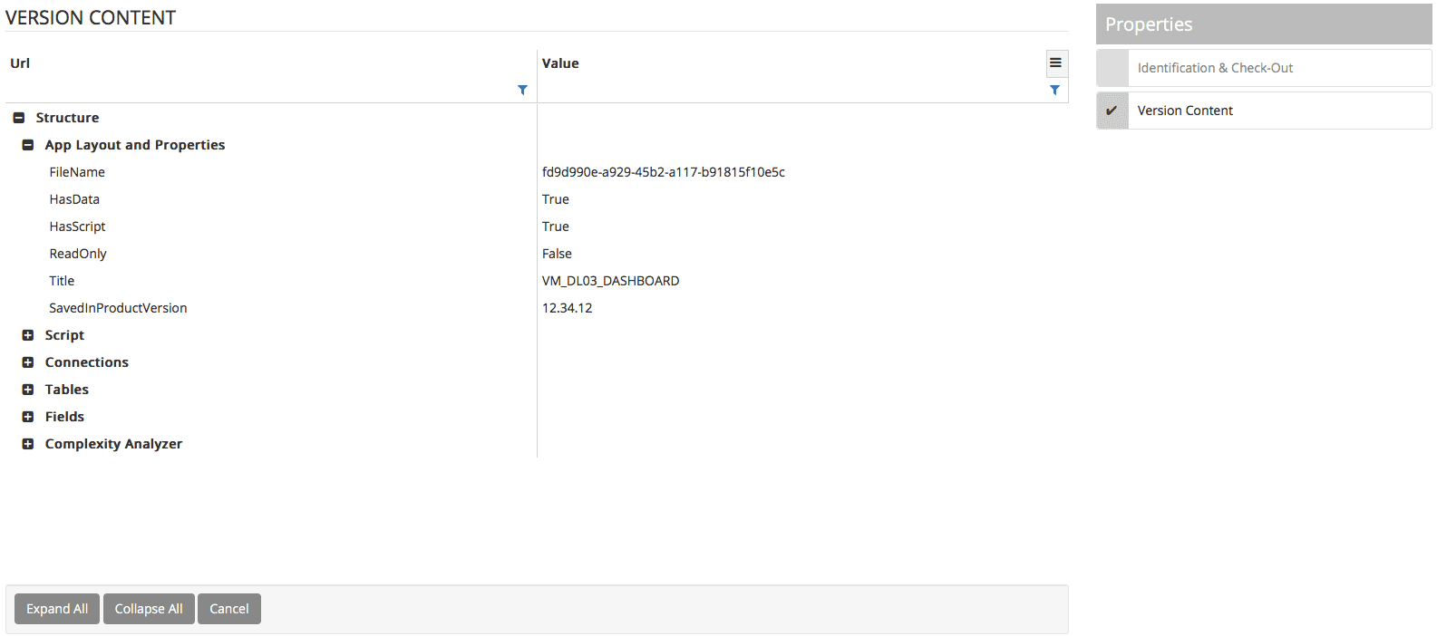Expand the Complexity Analyzer node
This screenshot has width=1437, height=636.
pos(28,444)
